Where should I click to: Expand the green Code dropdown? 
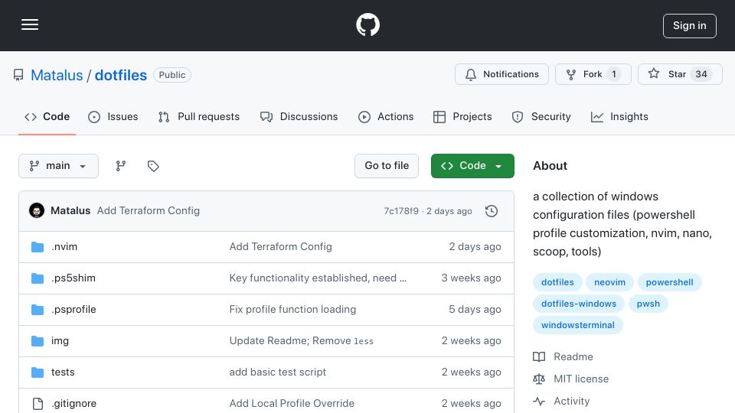pyautogui.click(x=472, y=166)
